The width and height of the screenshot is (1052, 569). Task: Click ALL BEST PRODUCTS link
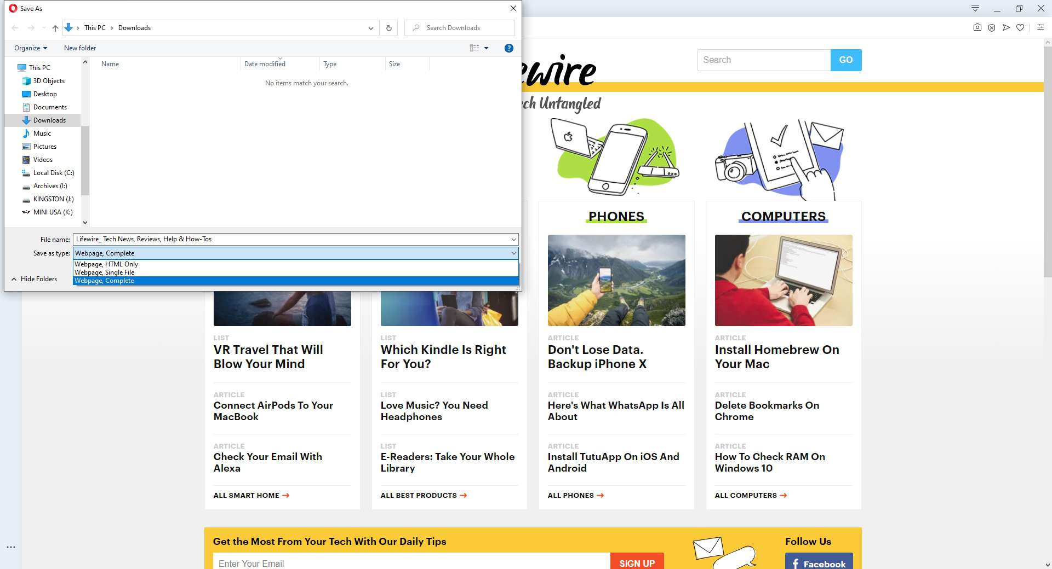click(424, 496)
